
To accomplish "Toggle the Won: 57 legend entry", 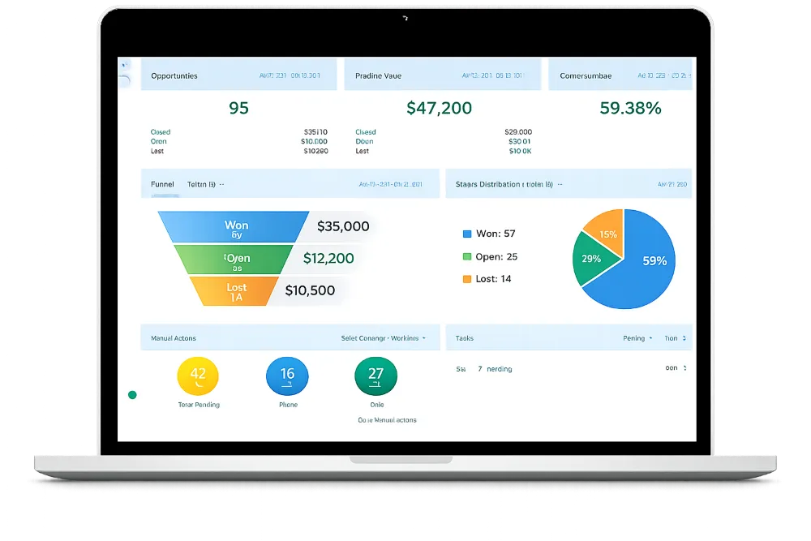I will pos(489,234).
